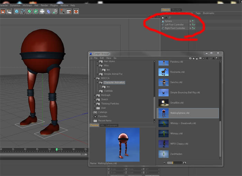242x176 pixels.
Task: Add a Cube primitive object
Action: pyautogui.click(x=17, y=11)
